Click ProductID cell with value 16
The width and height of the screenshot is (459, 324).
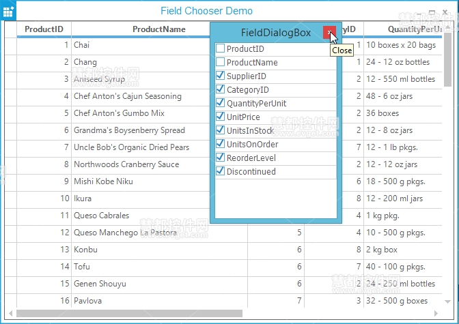pyautogui.click(x=44, y=301)
